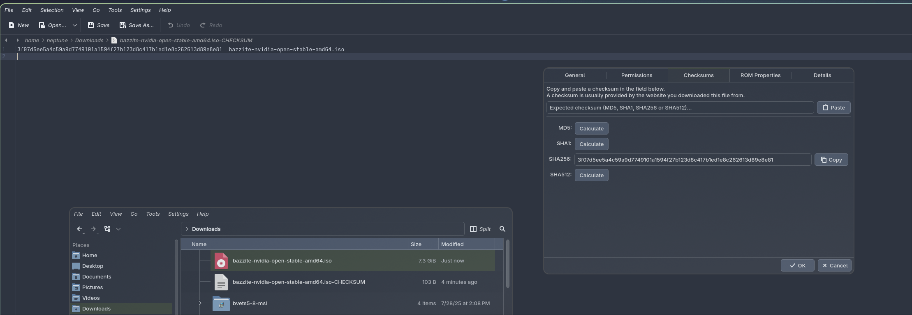Toggle Split view in Dolphin

coord(480,229)
